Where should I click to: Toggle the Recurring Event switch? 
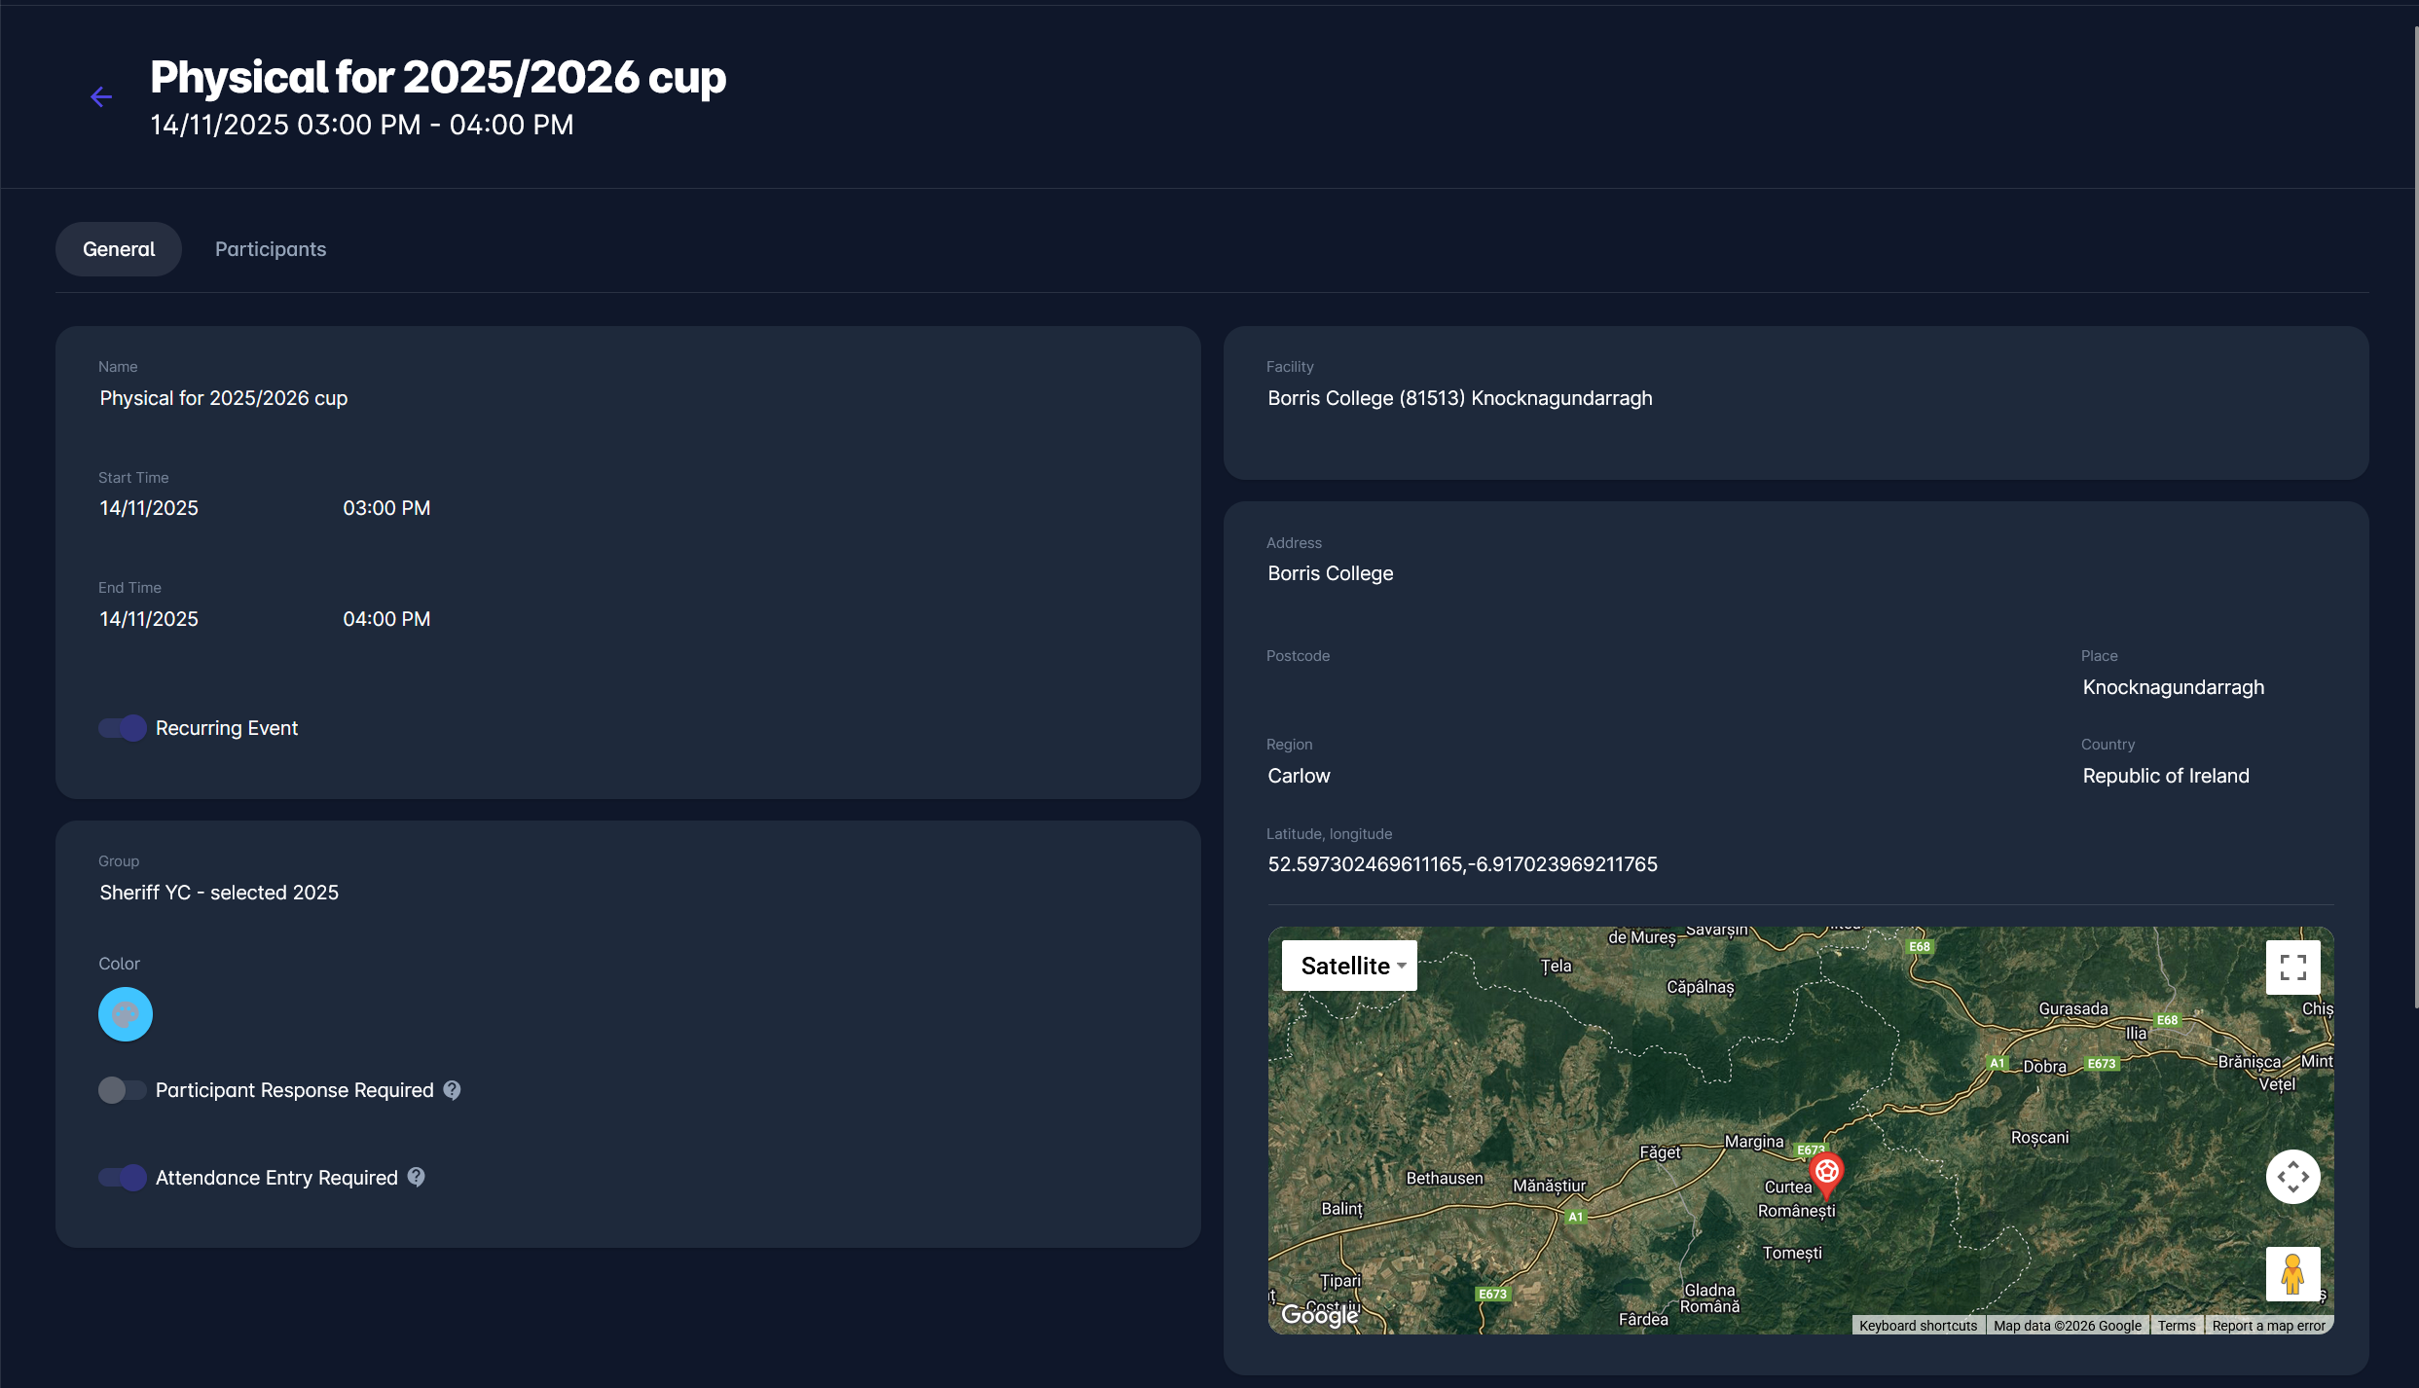coord(123,728)
